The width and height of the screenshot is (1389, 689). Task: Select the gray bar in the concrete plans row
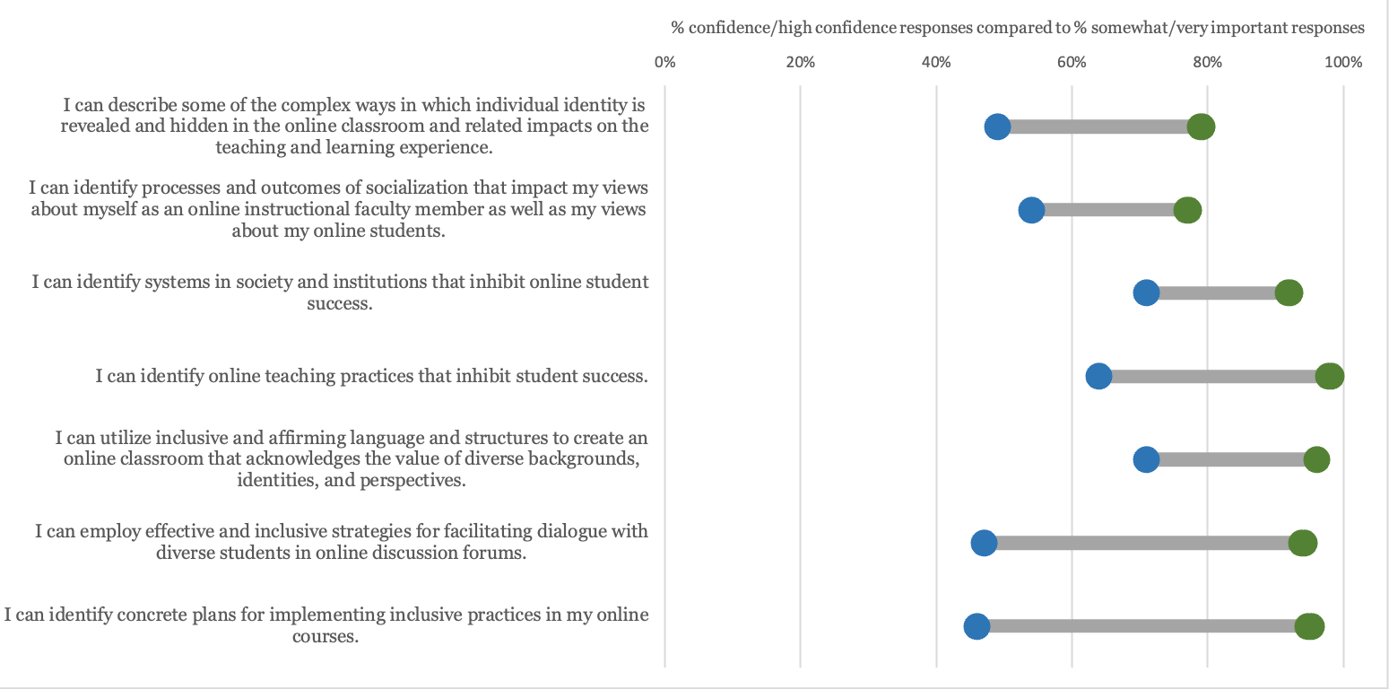tap(1139, 626)
